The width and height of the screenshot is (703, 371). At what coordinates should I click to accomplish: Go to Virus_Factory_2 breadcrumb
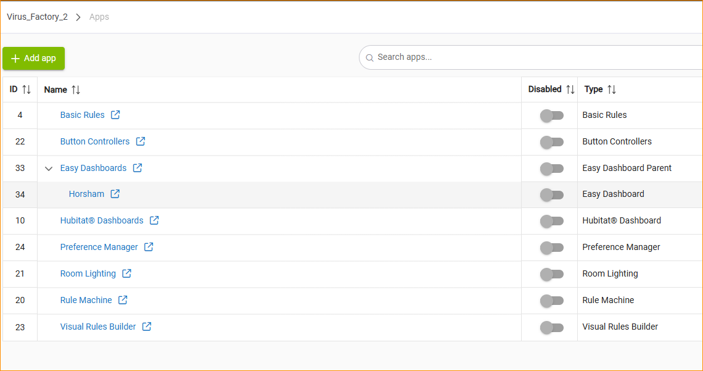[x=38, y=17]
